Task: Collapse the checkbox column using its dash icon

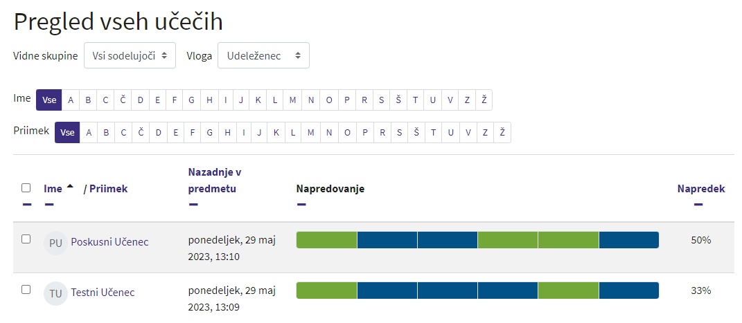Action: coord(26,204)
